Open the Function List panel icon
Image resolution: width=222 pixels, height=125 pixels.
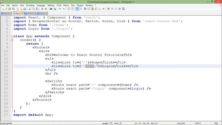click(96, 9)
